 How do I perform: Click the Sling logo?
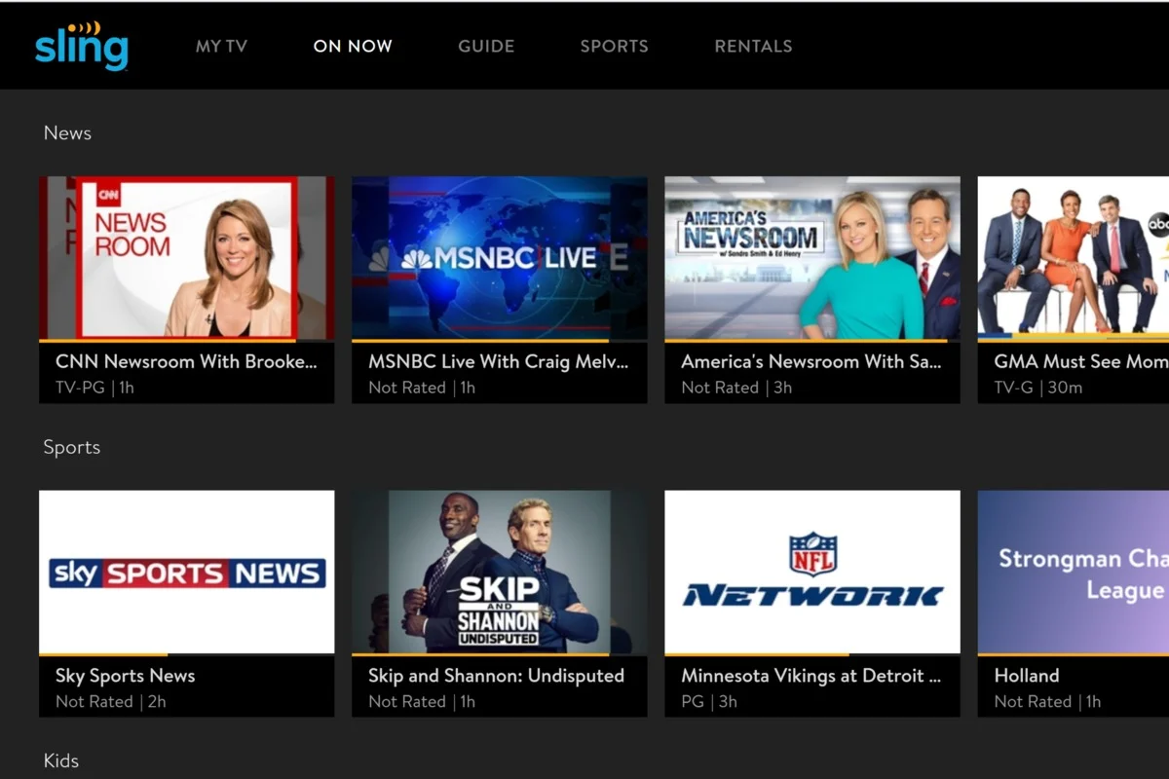coord(81,45)
